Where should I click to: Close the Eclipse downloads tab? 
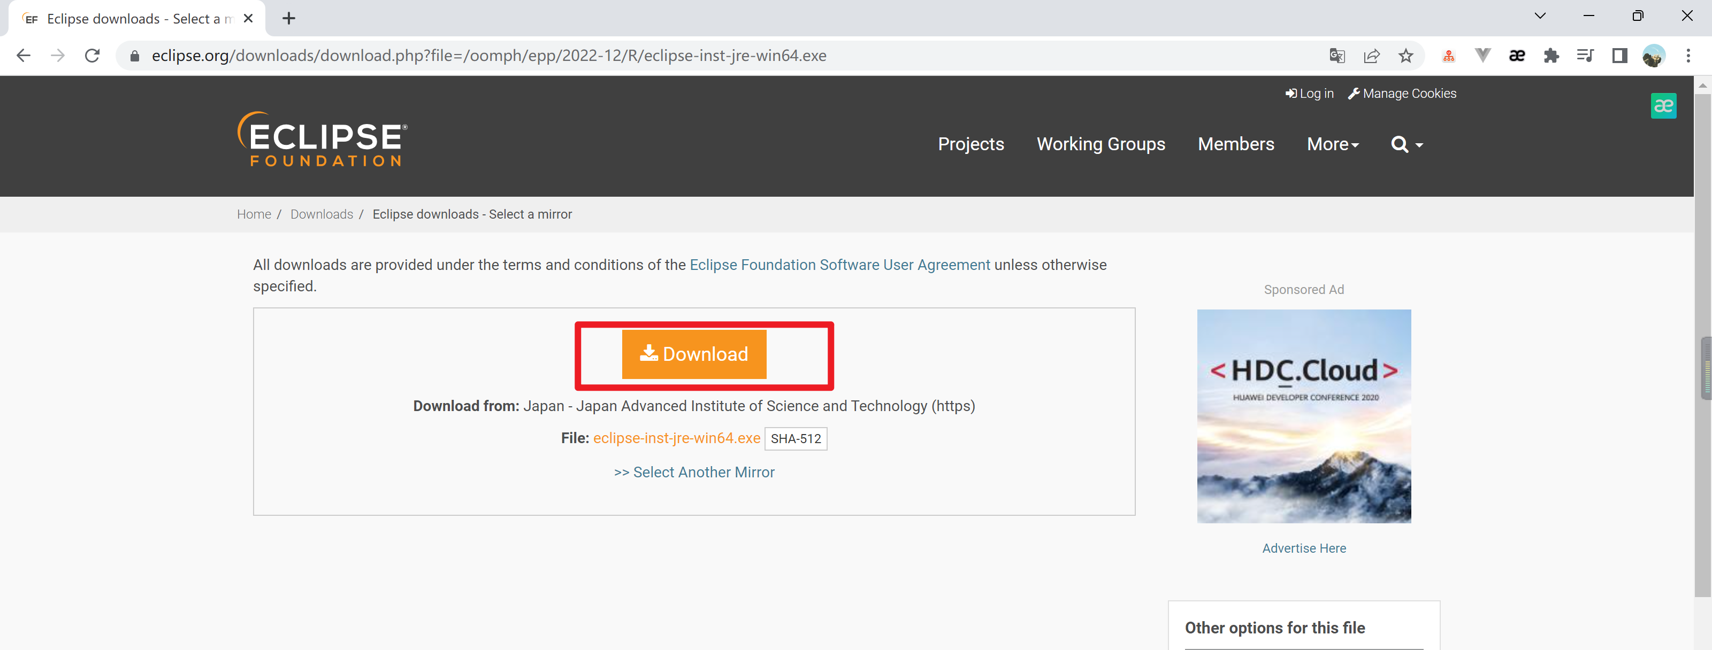point(249,19)
